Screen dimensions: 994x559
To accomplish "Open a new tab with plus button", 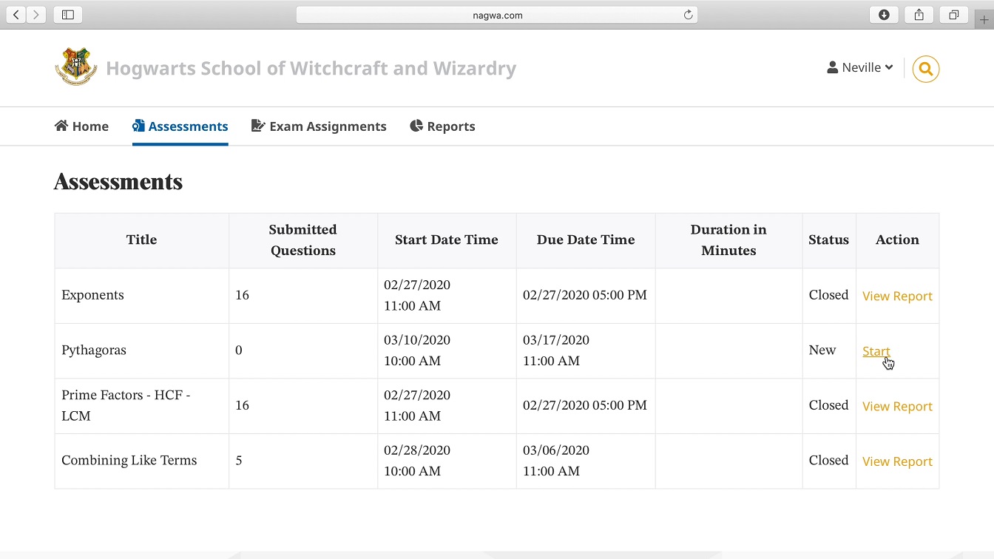I will (x=984, y=20).
